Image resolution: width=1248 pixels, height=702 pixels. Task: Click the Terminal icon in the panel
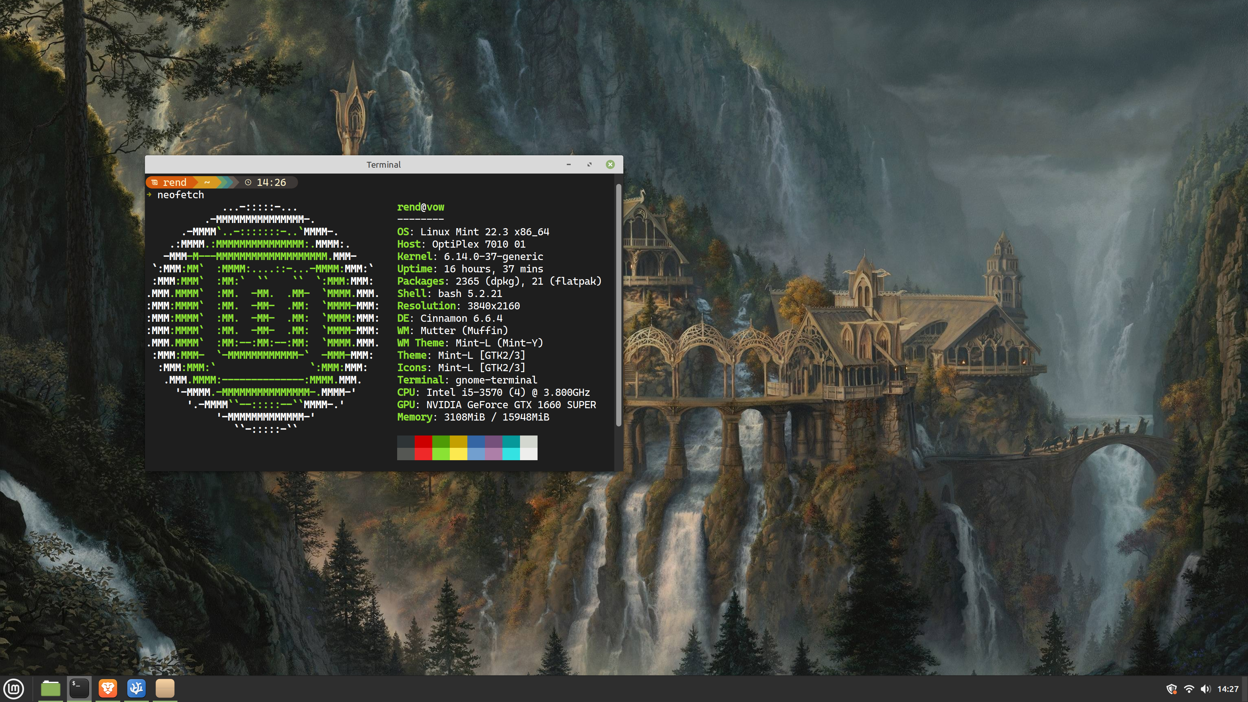pos(79,688)
